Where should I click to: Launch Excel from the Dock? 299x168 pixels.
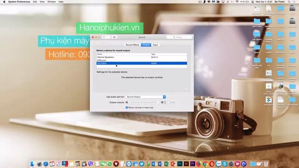[x=167, y=164]
